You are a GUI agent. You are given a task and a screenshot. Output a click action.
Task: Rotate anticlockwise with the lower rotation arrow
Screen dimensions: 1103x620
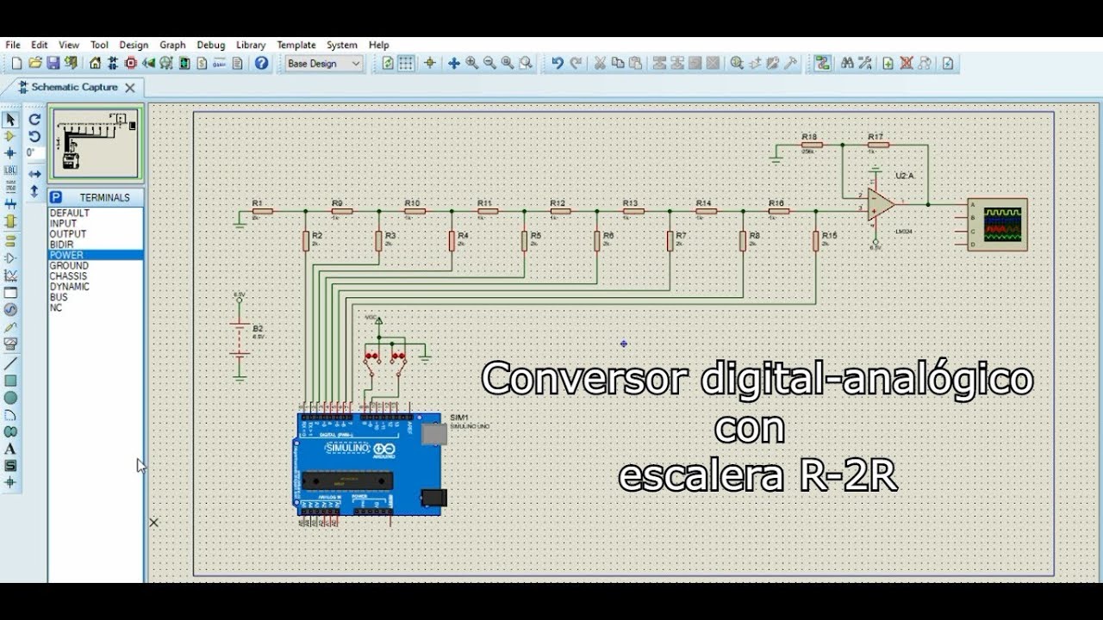[x=34, y=136]
